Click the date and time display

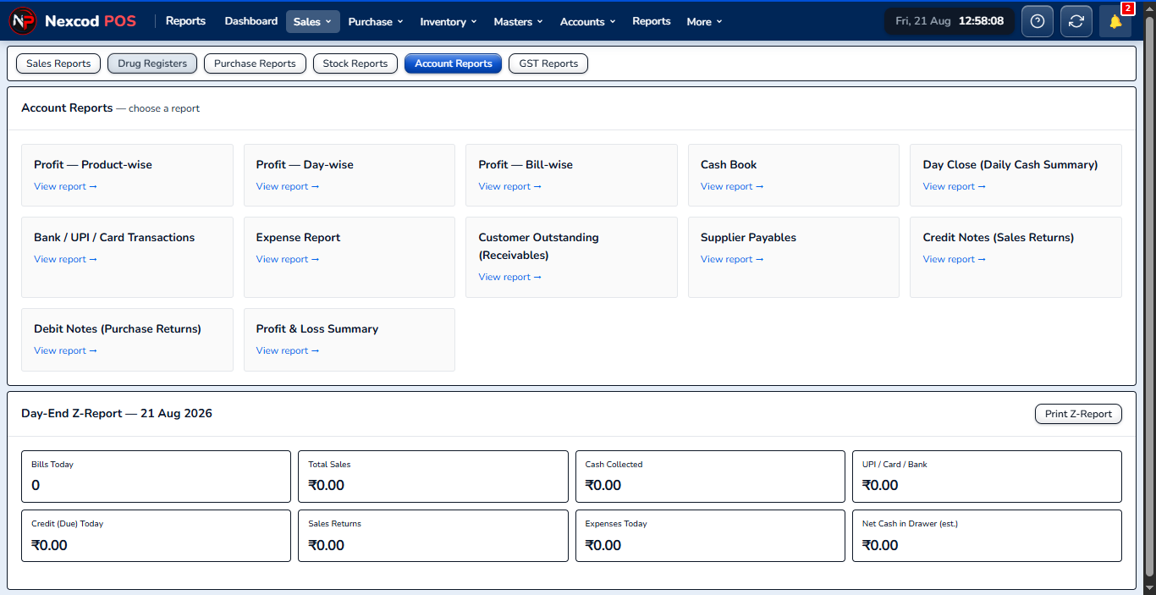[950, 21]
